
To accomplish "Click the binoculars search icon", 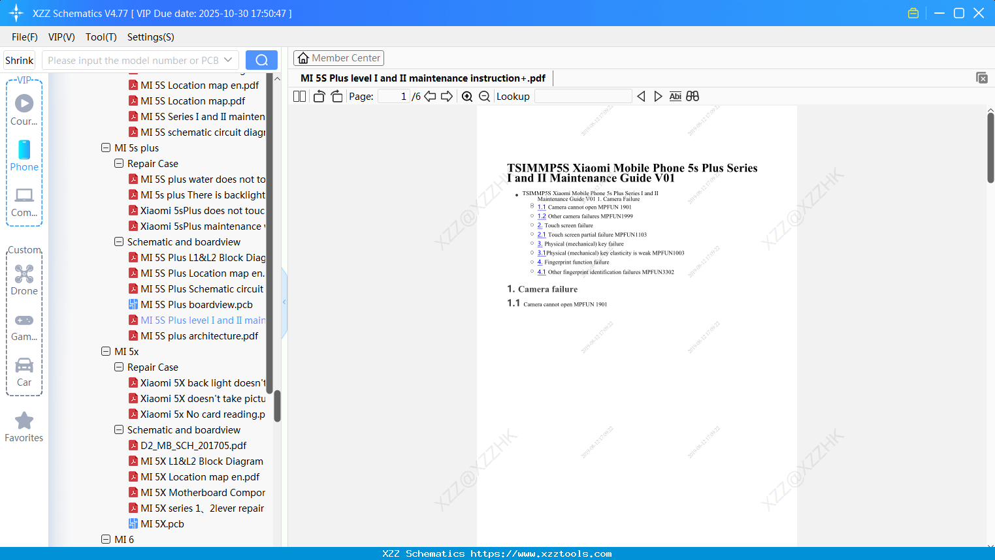I will pos(693,97).
